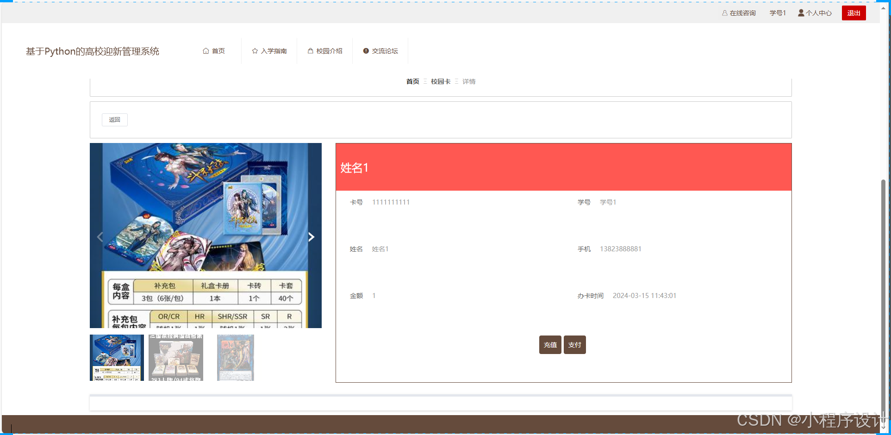The width and height of the screenshot is (891, 435).
Task: Select the third single card thumbnail
Action: 236,358
